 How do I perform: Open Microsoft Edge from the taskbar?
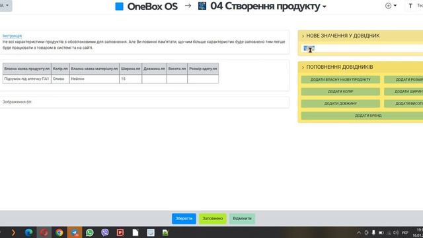pos(28,232)
